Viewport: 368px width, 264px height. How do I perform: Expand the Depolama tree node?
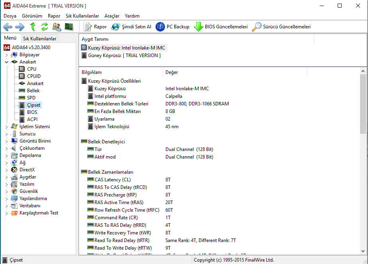[6, 155]
